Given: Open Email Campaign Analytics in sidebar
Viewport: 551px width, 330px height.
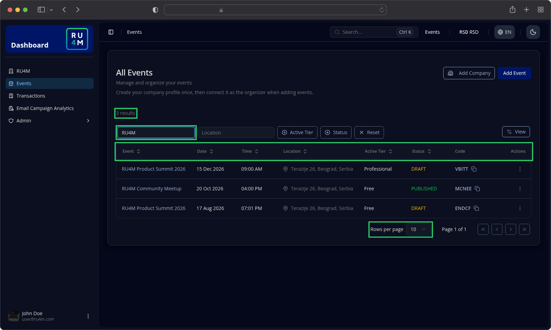Looking at the screenshot, I should 50,108.
